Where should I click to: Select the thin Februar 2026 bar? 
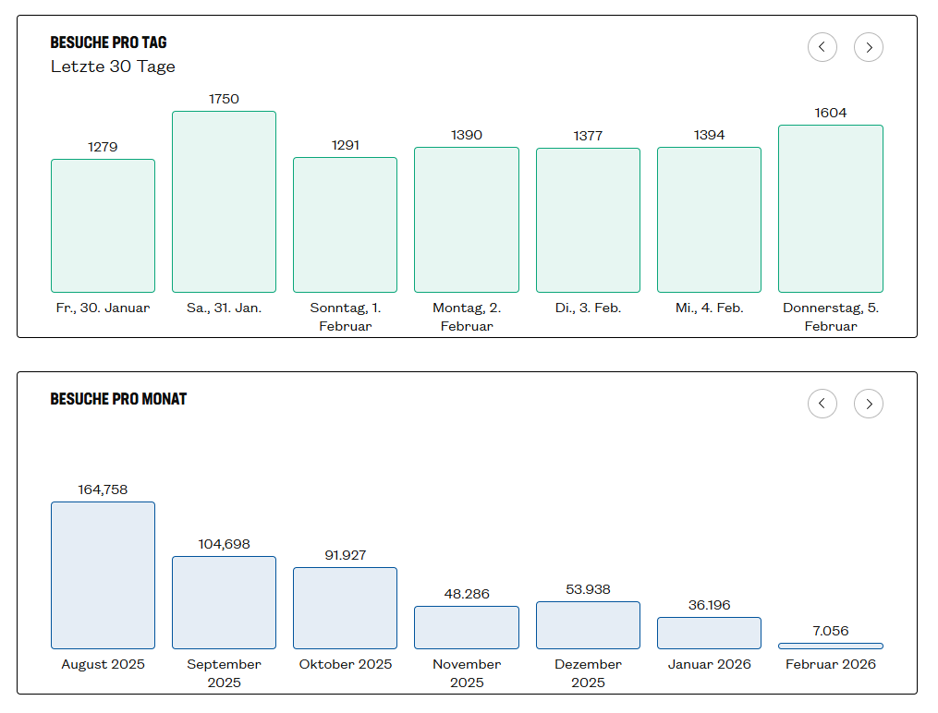coord(830,646)
